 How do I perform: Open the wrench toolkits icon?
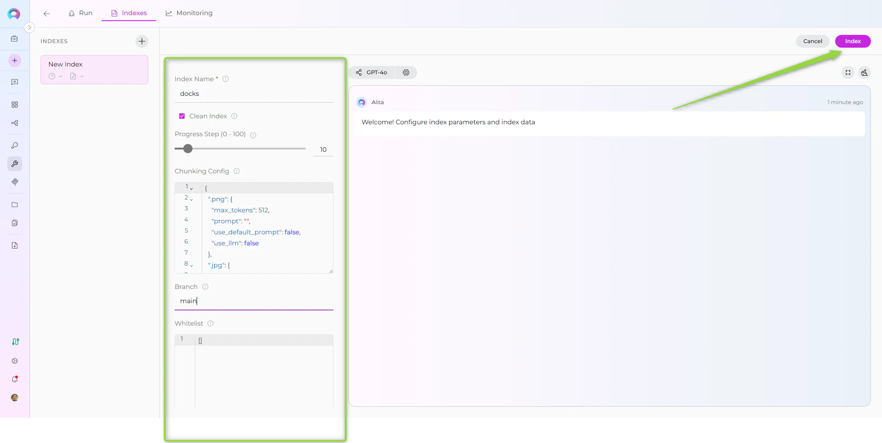click(15, 164)
